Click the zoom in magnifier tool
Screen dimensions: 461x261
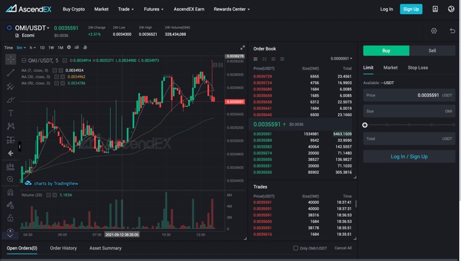10,179
